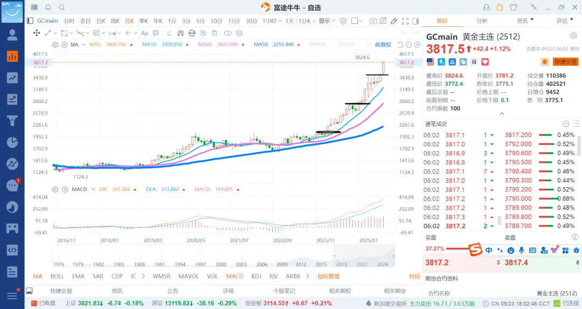Open the 评论 comments tab

562,21
